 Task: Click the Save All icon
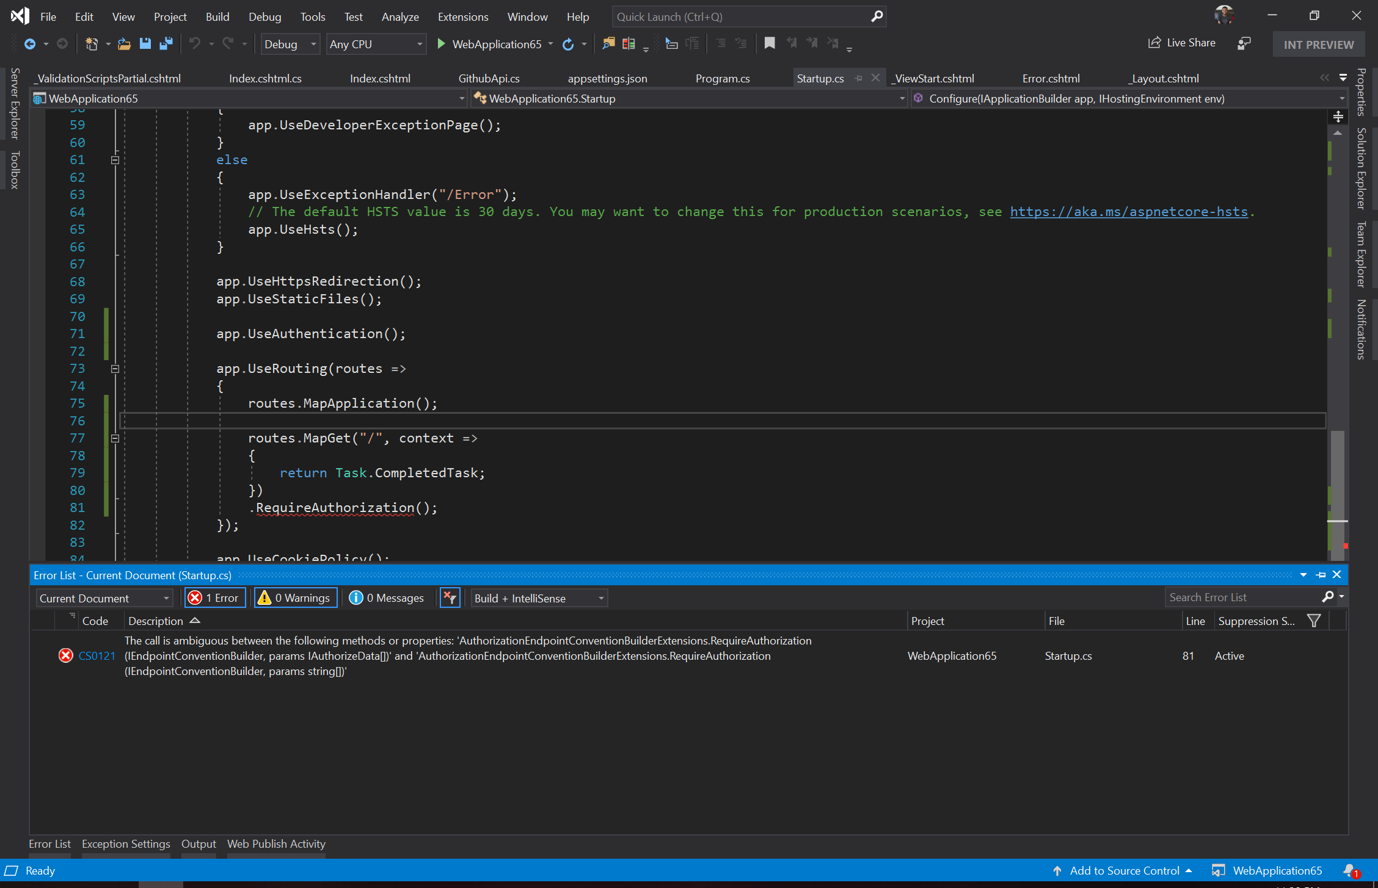[165, 43]
